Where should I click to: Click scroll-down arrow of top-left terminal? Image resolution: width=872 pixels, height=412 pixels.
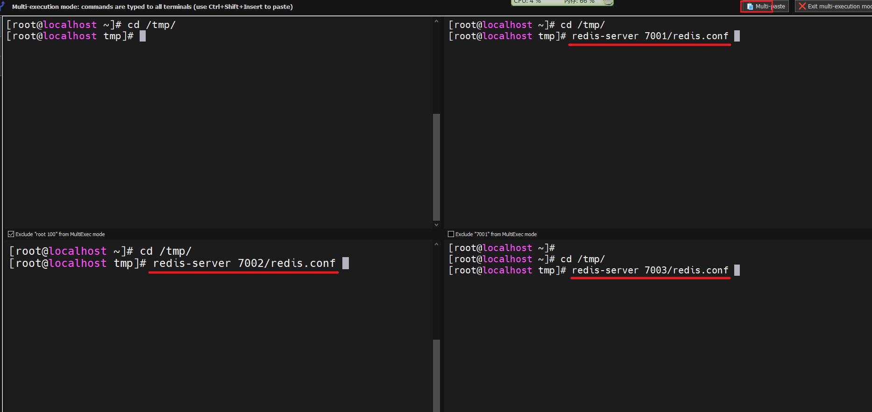436,224
